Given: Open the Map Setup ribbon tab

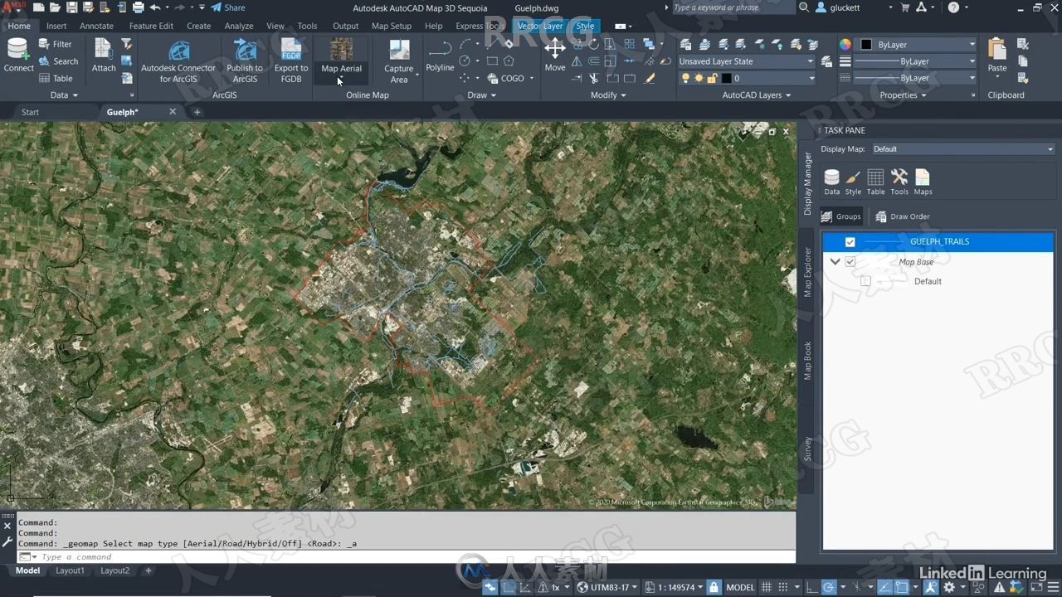Looking at the screenshot, I should point(392,26).
